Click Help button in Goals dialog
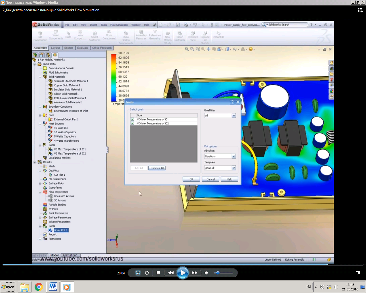366x293 pixels. (x=229, y=179)
